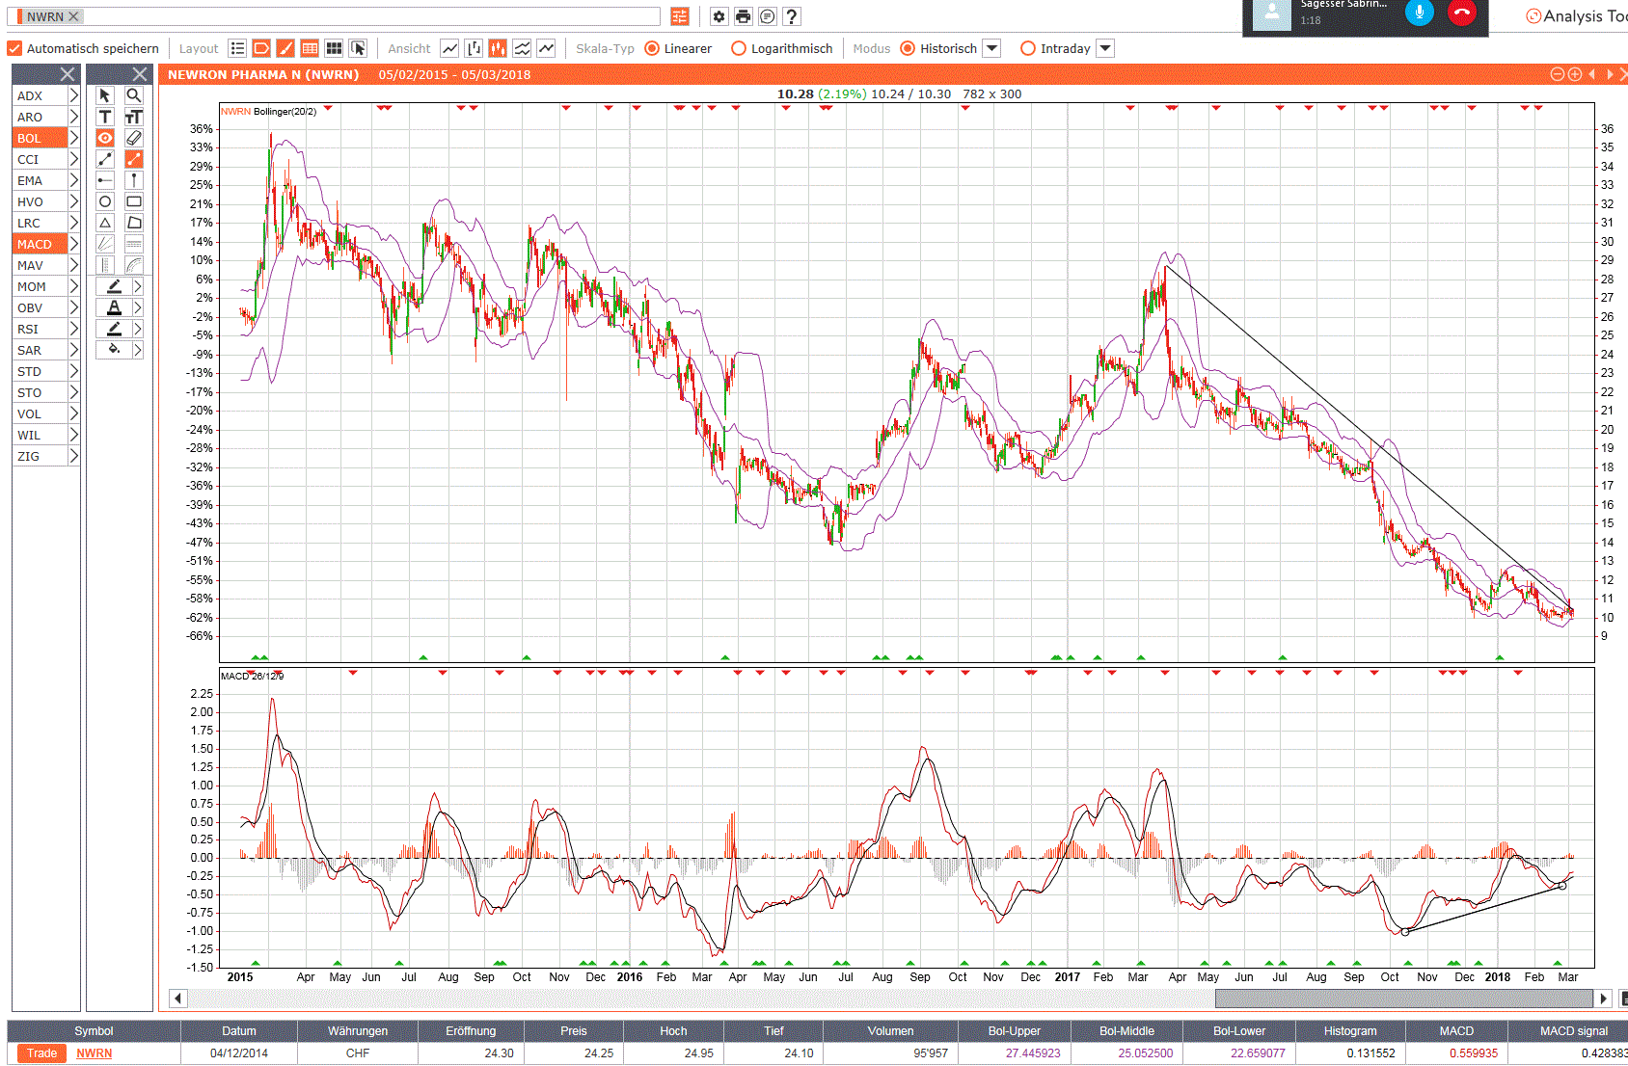Select line chart view icon
Viewport: 1628px width, 1066px height.
(x=449, y=48)
